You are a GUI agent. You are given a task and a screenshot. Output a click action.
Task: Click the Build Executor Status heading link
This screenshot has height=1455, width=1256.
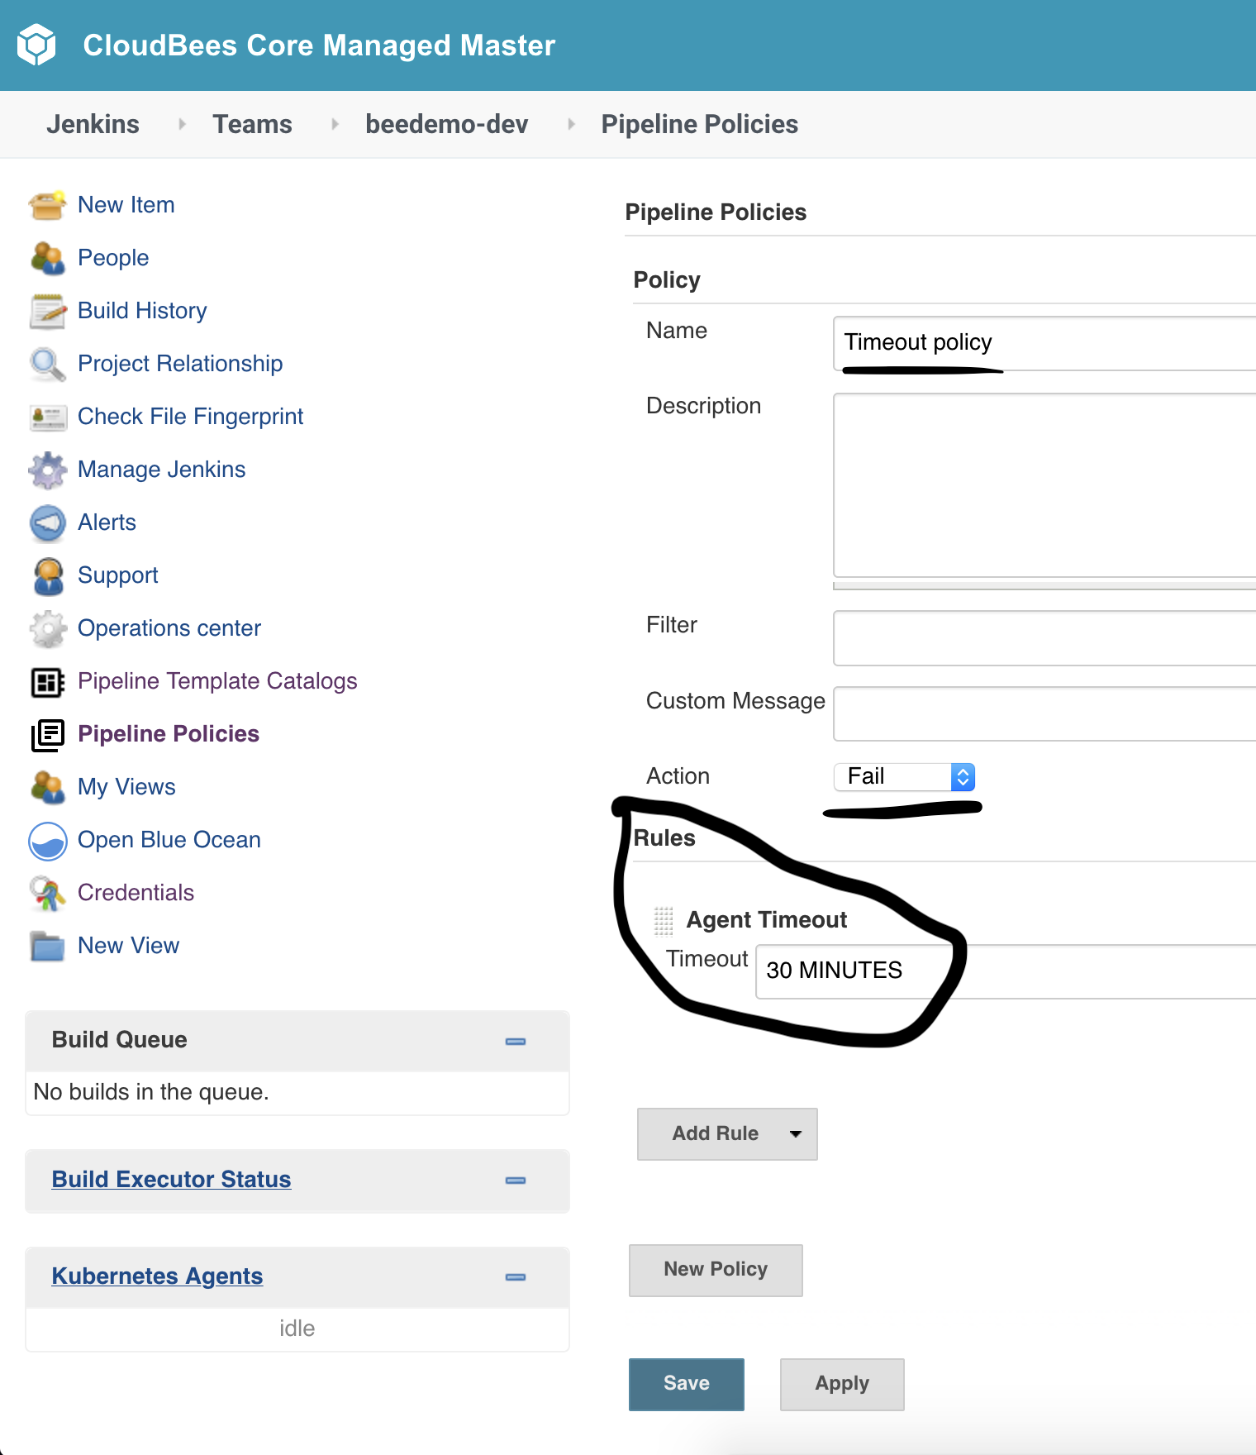tap(171, 1180)
